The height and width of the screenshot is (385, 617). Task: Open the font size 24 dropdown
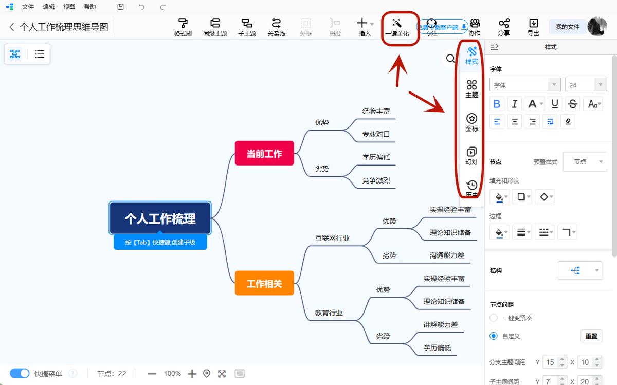pyautogui.click(x=586, y=84)
